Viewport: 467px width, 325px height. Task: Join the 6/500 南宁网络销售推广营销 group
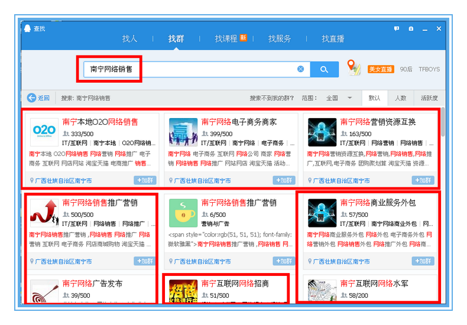(284, 261)
